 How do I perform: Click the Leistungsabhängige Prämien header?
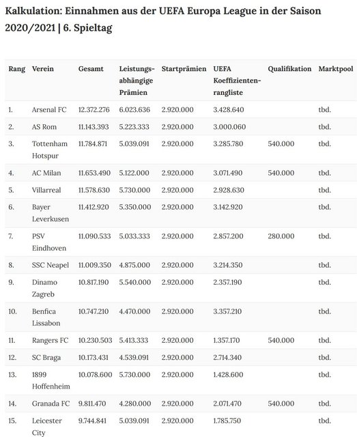137,81
